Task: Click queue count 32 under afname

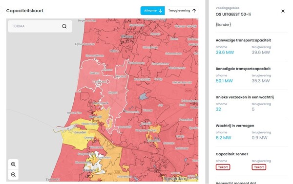Action: [218, 110]
